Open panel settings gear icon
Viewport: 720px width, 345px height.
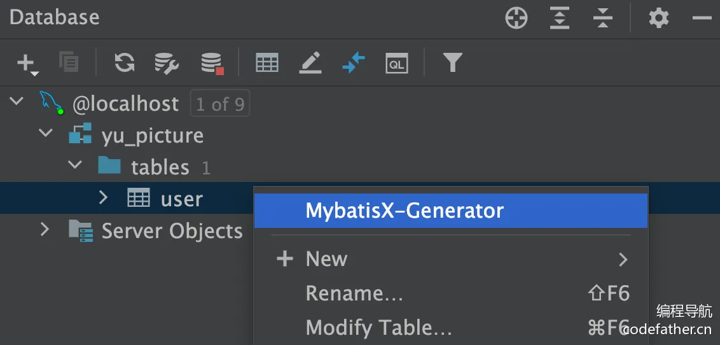pos(659,19)
